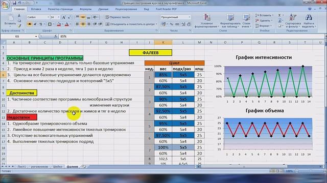The width and height of the screenshot is (327, 183).
Task: Increase font size with the large A icon
Action: point(64,17)
